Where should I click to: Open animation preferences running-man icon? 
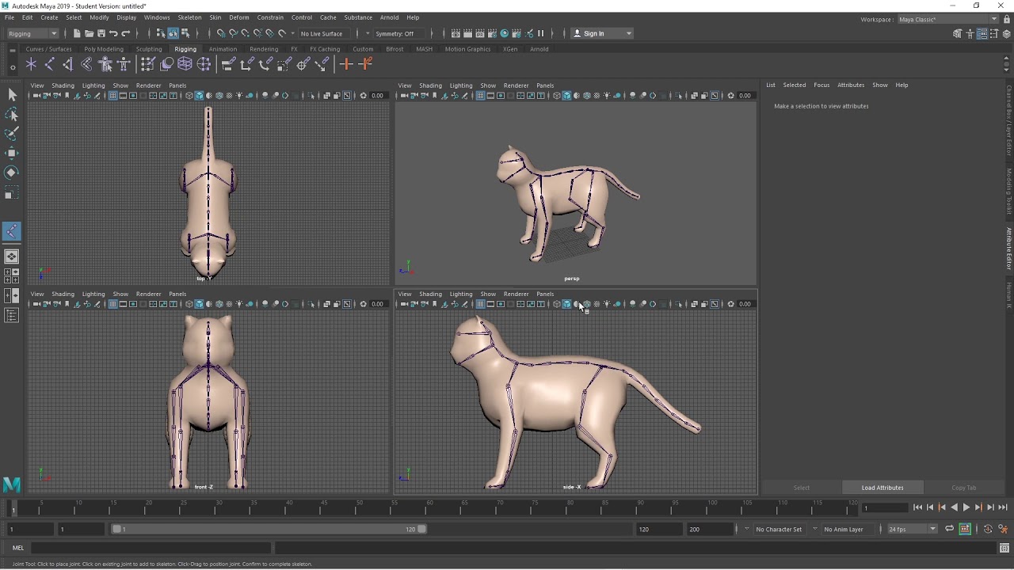[1003, 529]
